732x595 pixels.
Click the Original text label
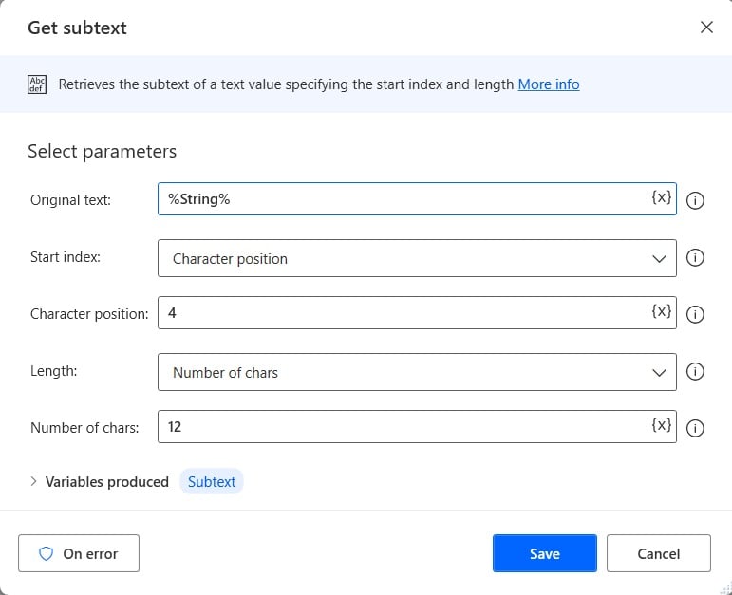click(x=70, y=200)
